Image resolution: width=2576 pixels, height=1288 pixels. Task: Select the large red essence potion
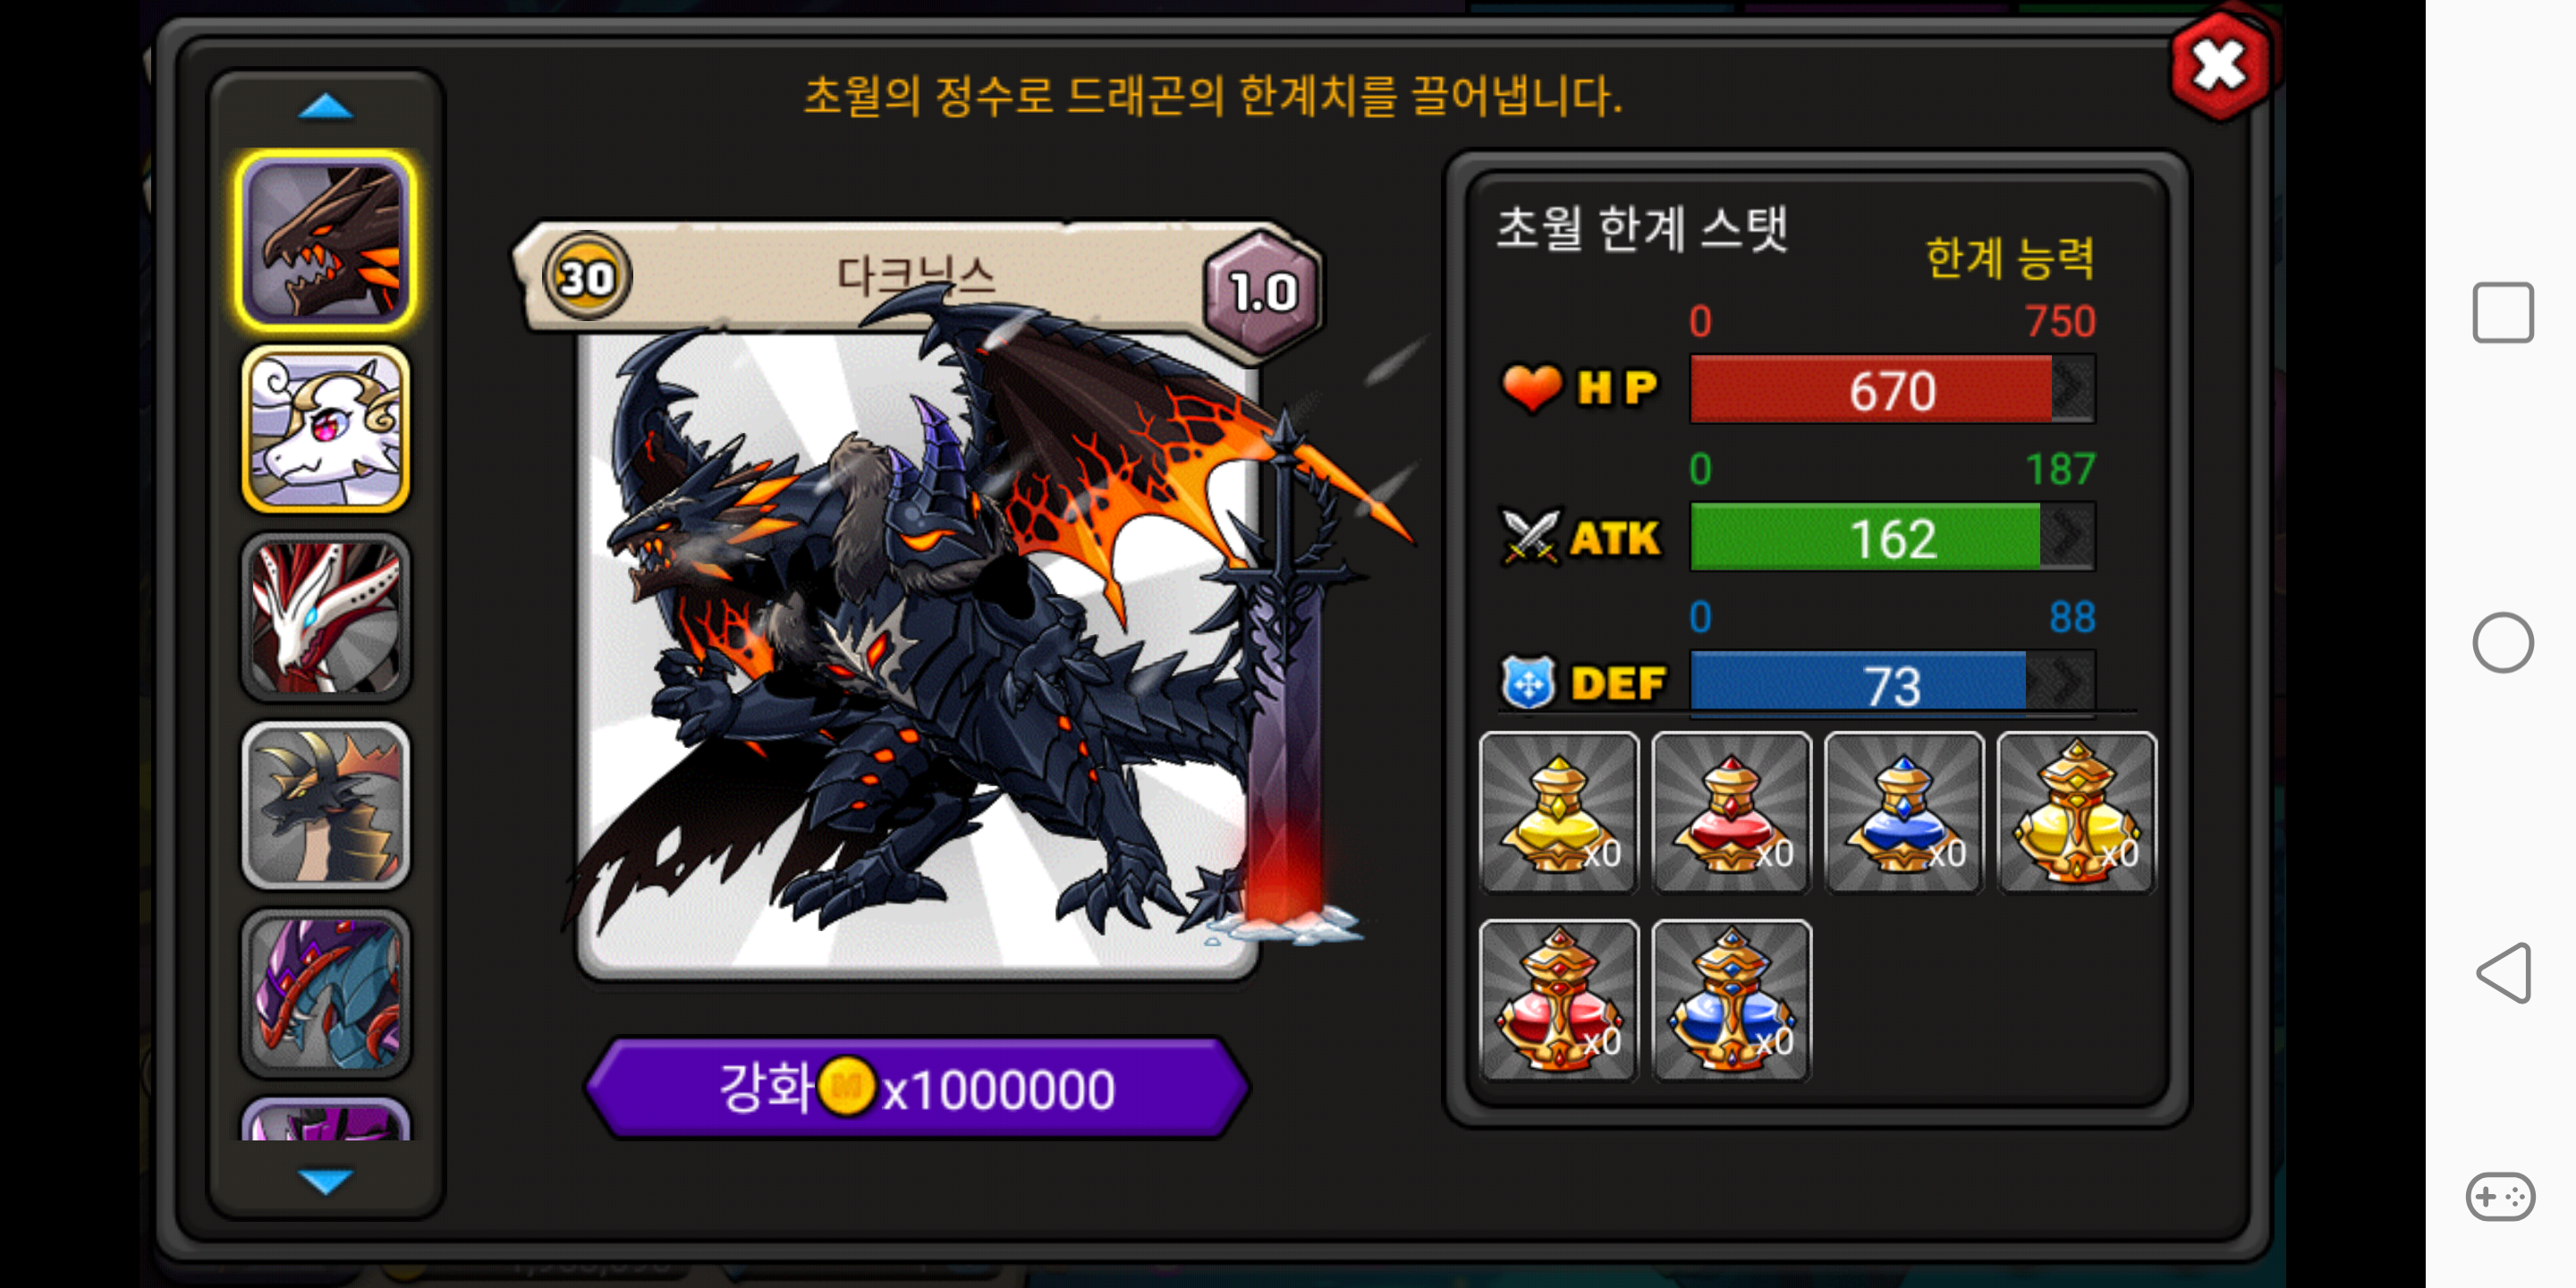(1558, 1000)
